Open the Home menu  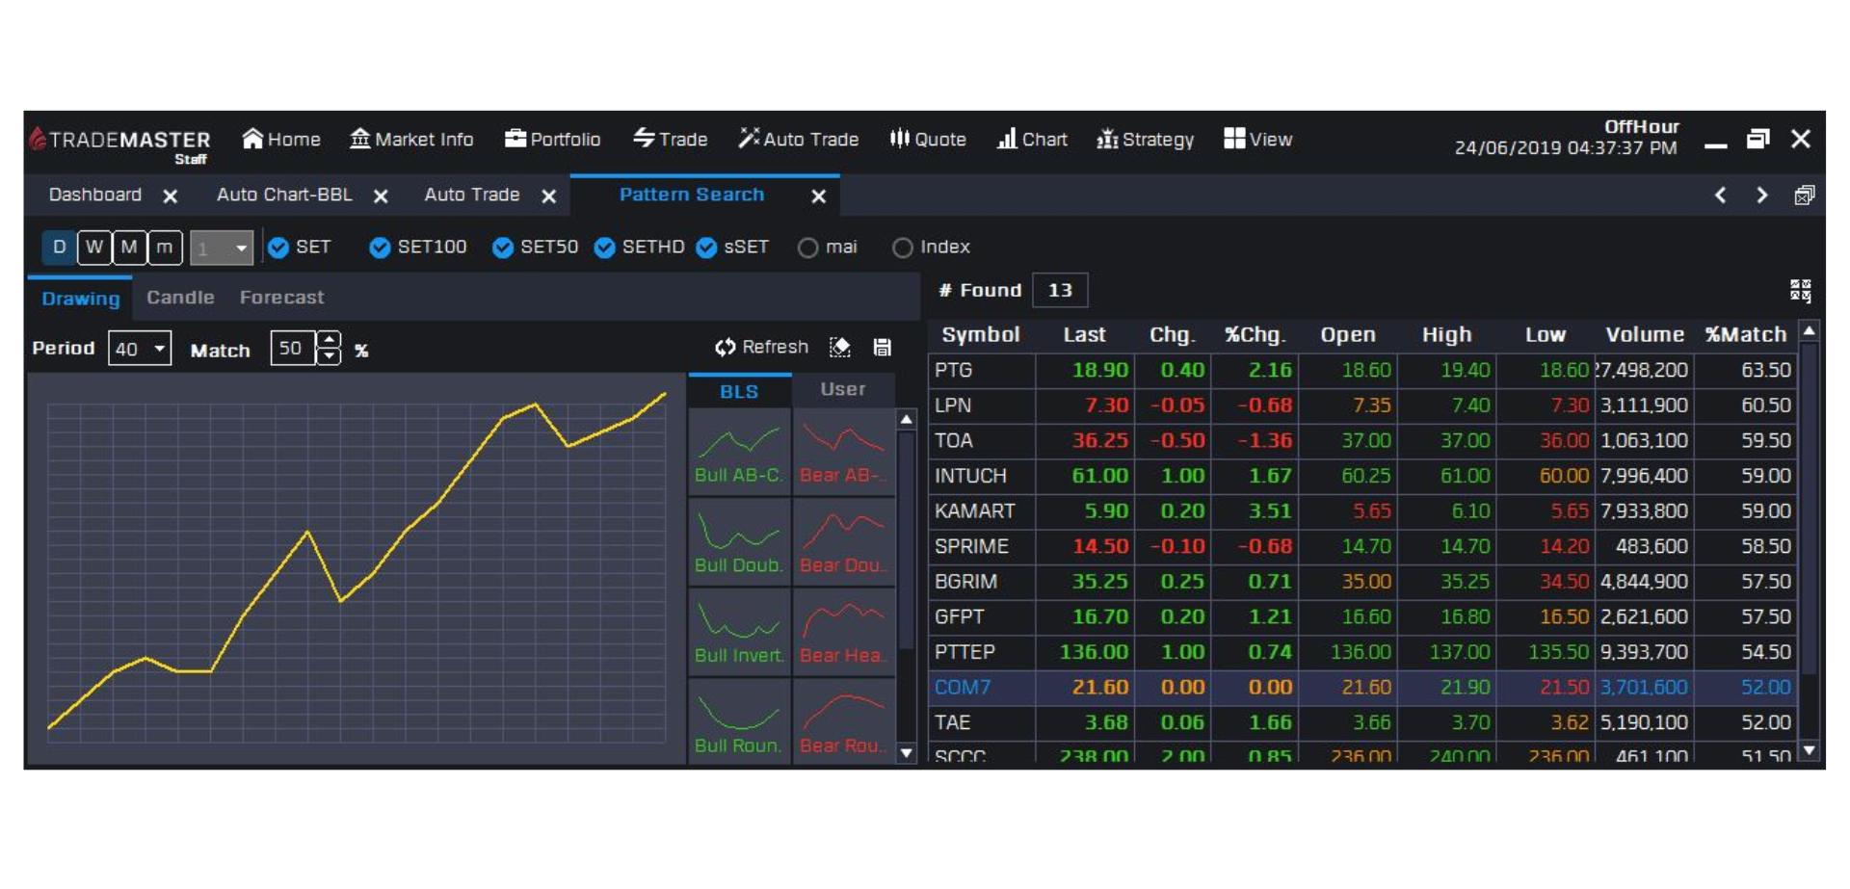281,140
